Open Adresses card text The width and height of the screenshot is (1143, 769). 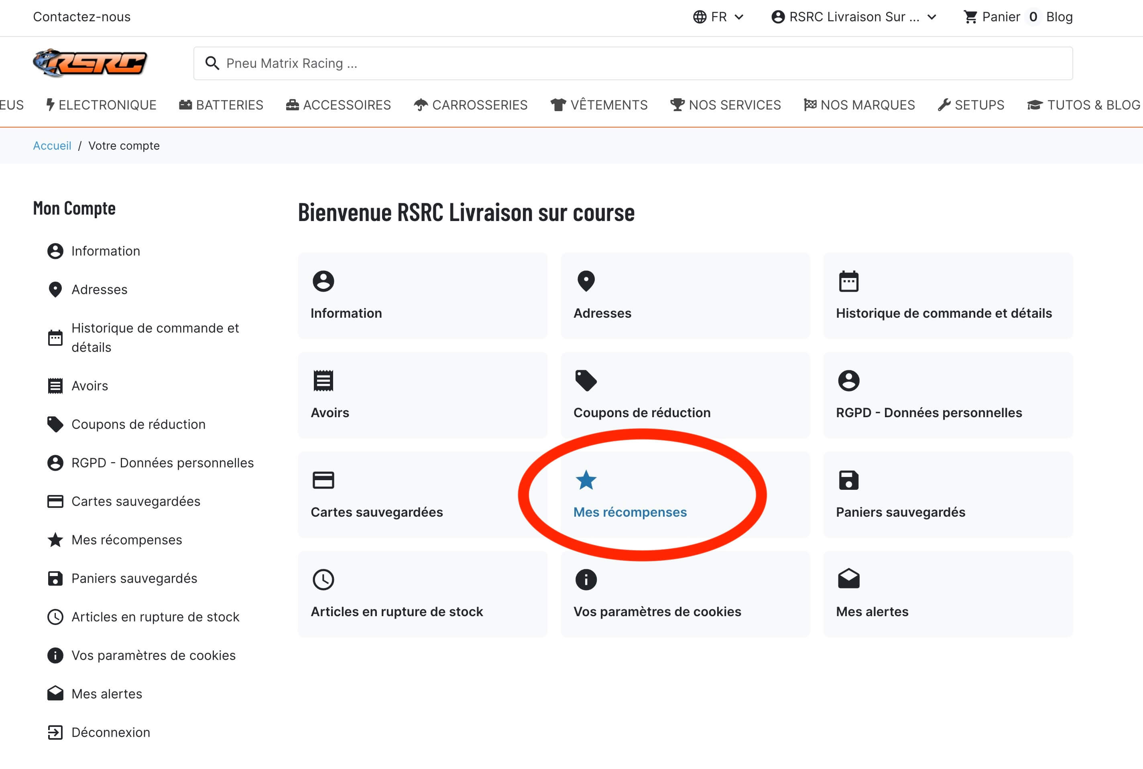tap(602, 313)
